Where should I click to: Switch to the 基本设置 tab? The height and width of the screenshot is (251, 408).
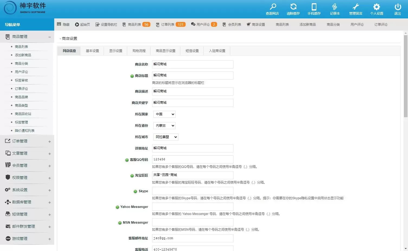point(92,51)
